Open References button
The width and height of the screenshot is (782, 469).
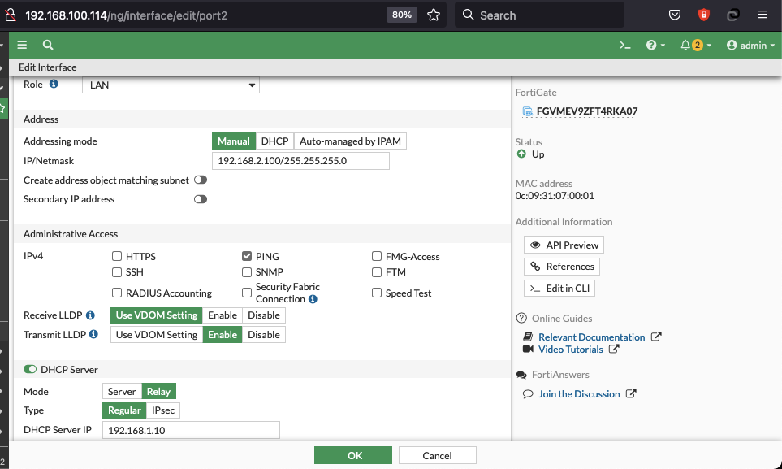(562, 267)
